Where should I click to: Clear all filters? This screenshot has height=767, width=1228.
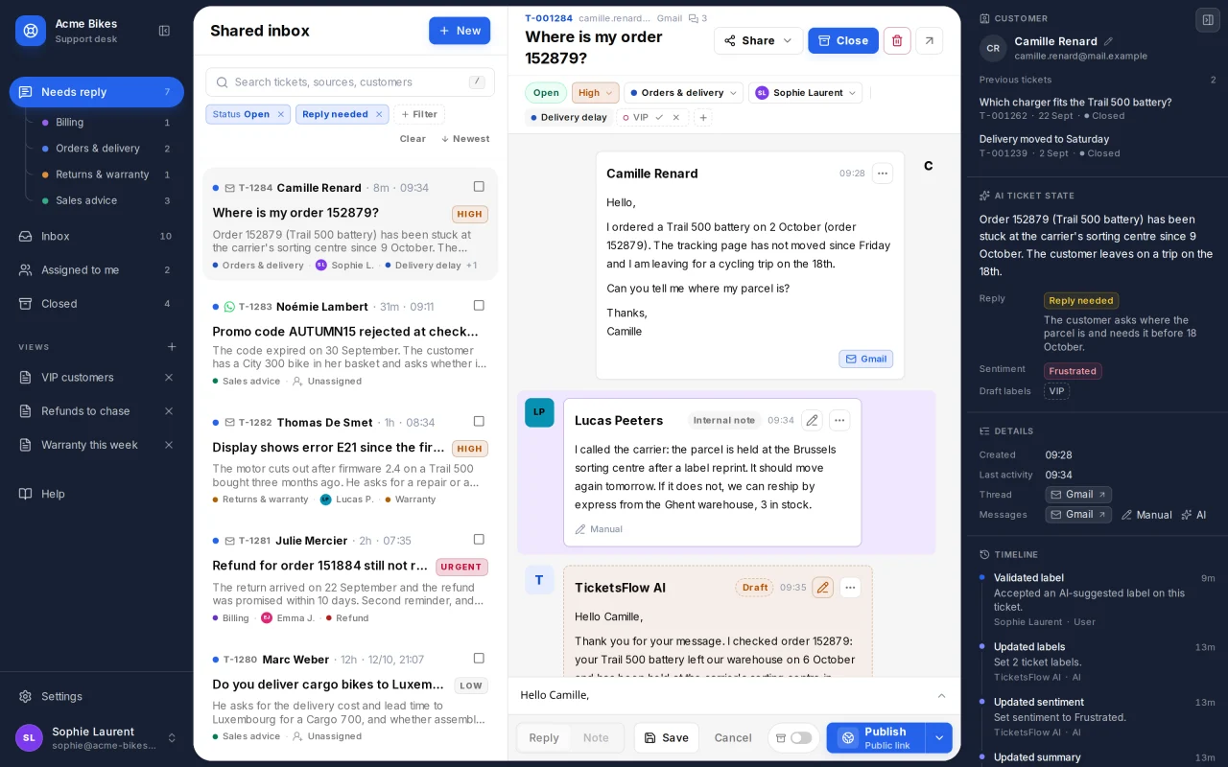413,139
